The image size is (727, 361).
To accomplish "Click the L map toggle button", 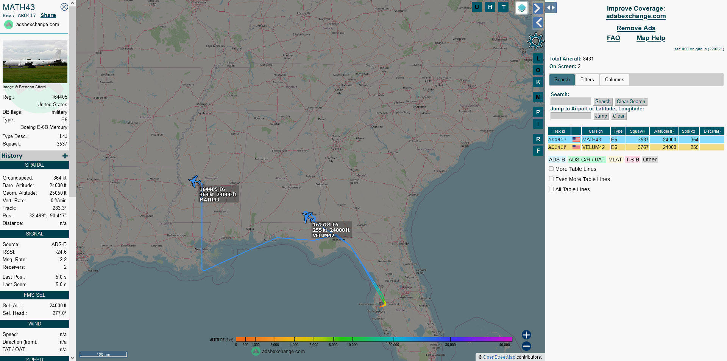I will [x=538, y=59].
